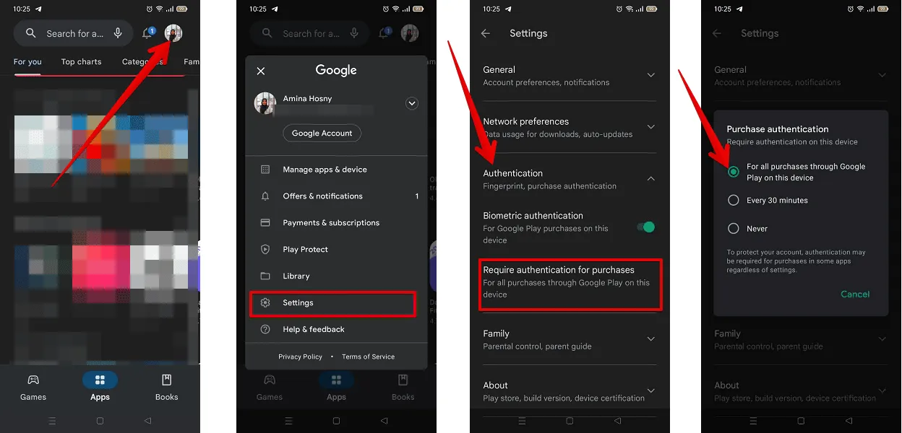Close the Google account menu with X
The image size is (902, 433).
click(261, 71)
